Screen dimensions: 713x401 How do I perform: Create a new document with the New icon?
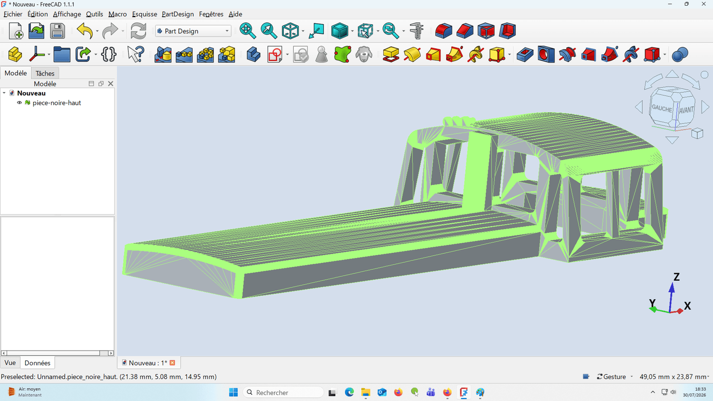click(x=16, y=31)
